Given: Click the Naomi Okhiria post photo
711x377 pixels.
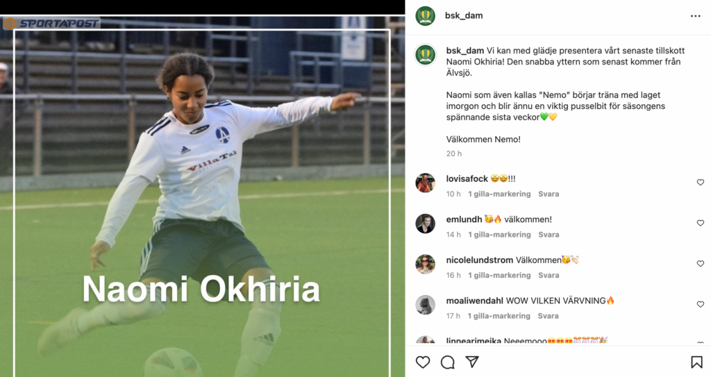Looking at the screenshot, I should [202, 196].
